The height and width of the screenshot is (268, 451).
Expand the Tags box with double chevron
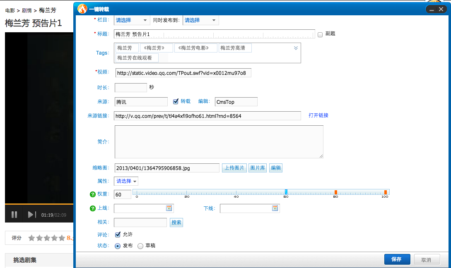[x=296, y=48]
